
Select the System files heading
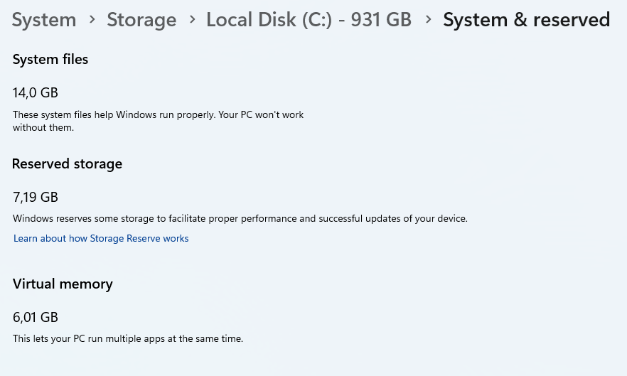50,59
